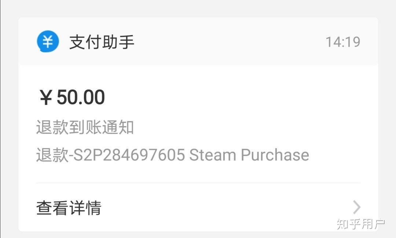Expand details with the right chevron arrow
Viewport: 396px width, 238px height.
click(x=357, y=207)
